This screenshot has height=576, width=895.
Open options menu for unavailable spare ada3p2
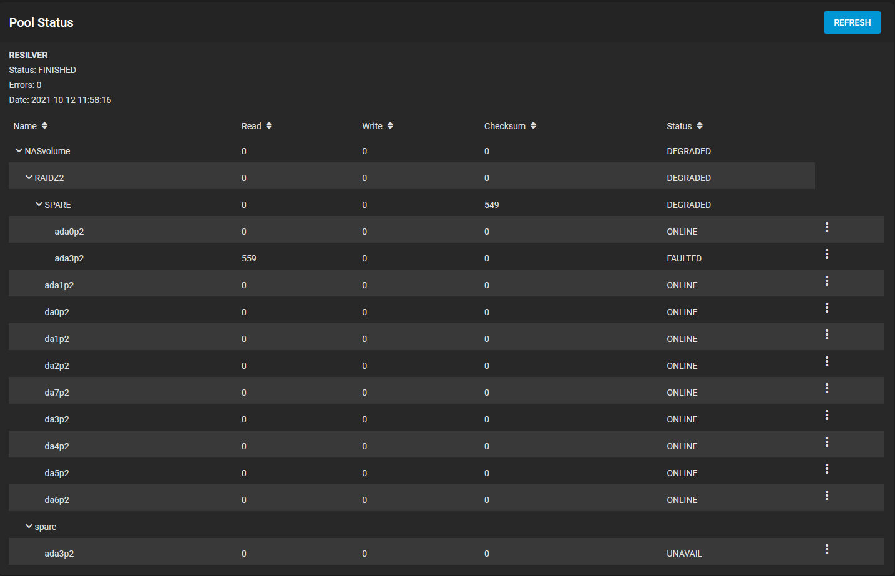point(827,549)
